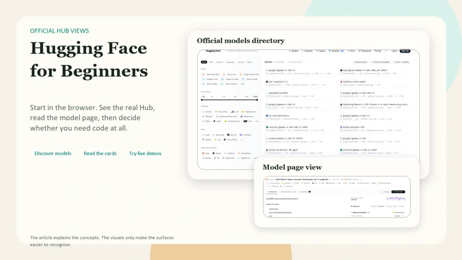This screenshot has width=462, height=260.
Task: Click the Log In link
Action: click(394, 51)
